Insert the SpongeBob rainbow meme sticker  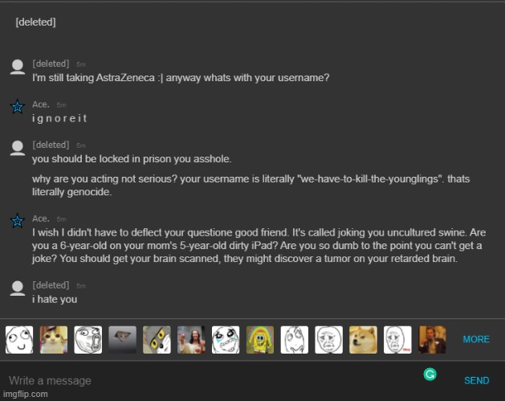[260, 340]
